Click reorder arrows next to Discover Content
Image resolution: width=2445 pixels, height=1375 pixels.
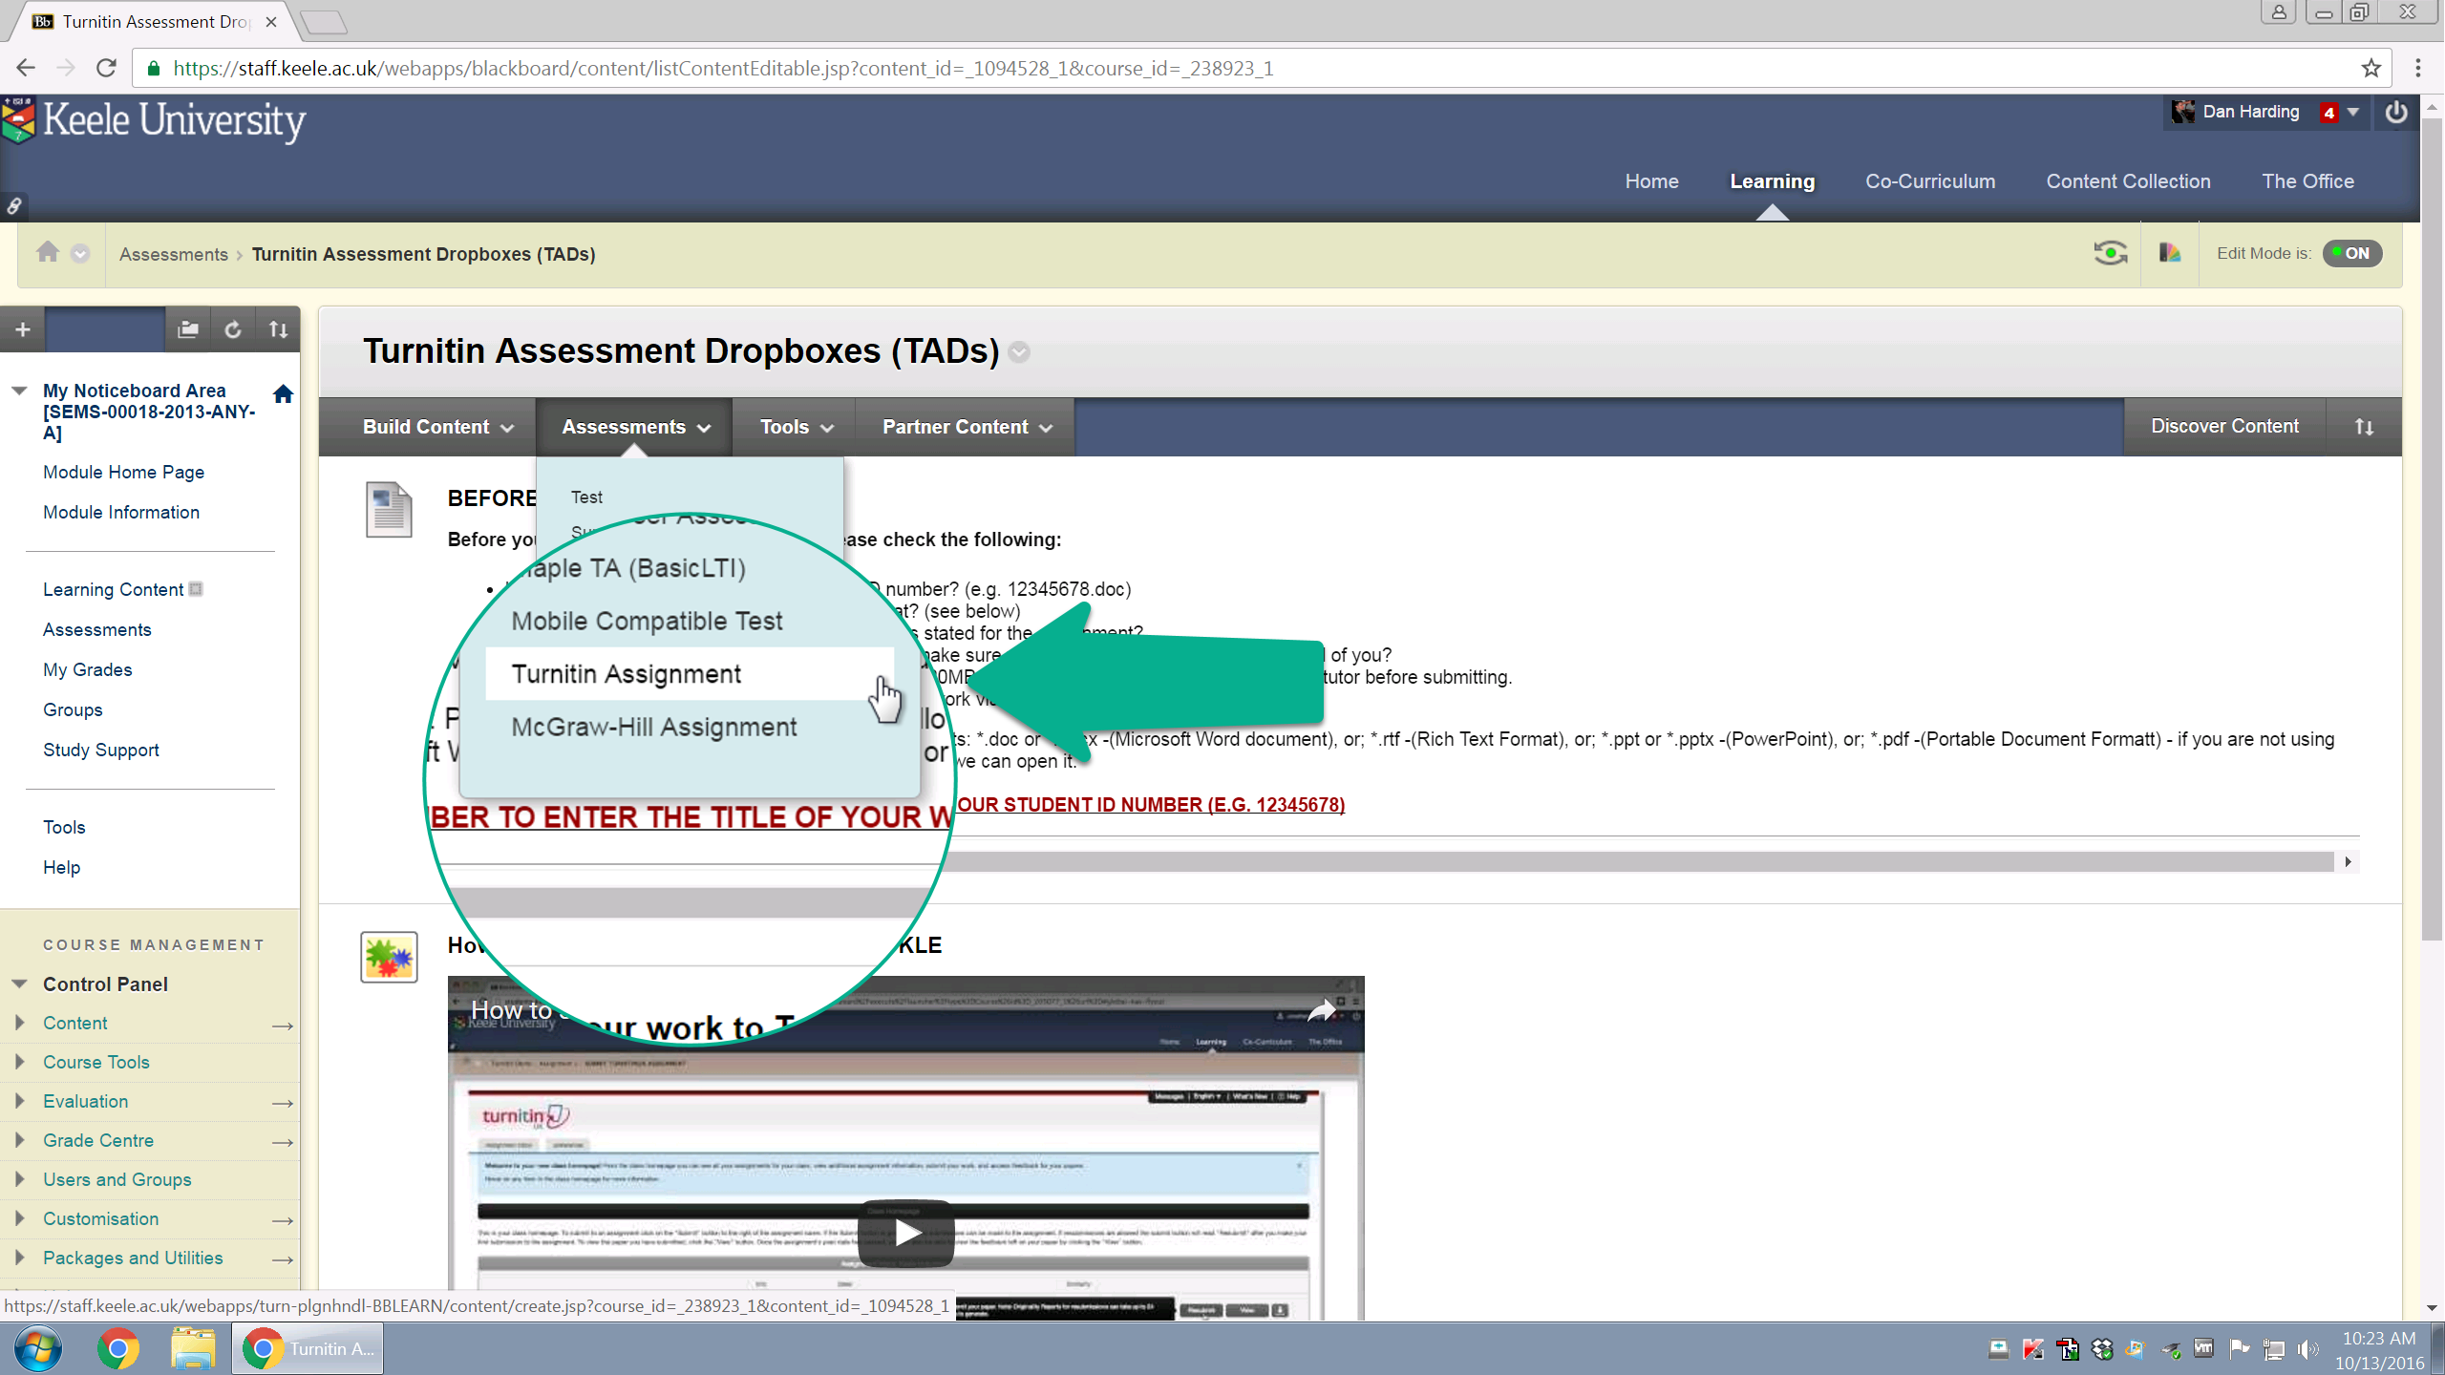point(2364,427)
